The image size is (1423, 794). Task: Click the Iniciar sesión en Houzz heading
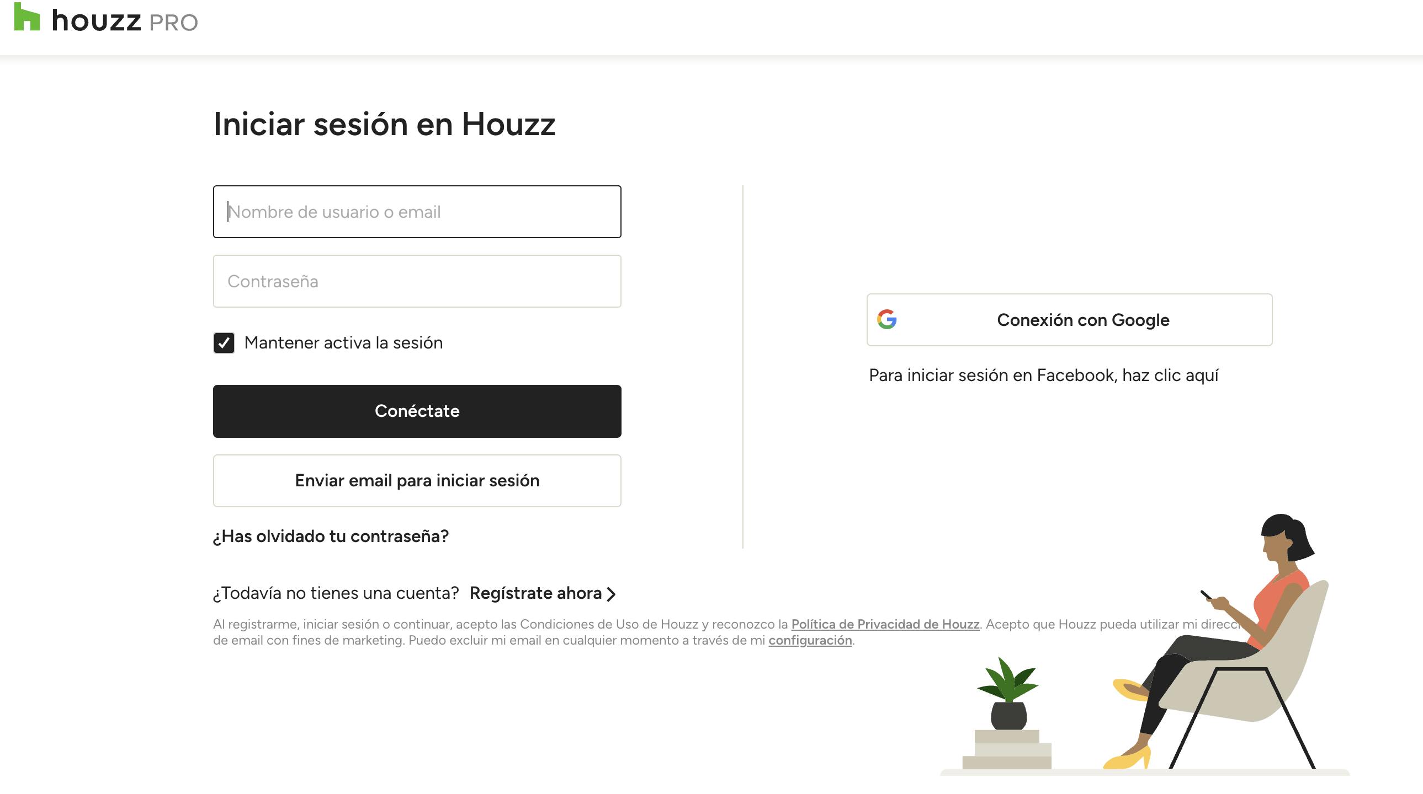[x=384, y=124]
